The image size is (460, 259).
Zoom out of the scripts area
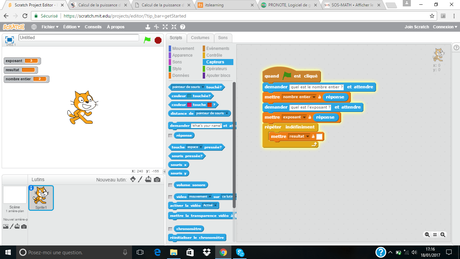coord(427,235)
